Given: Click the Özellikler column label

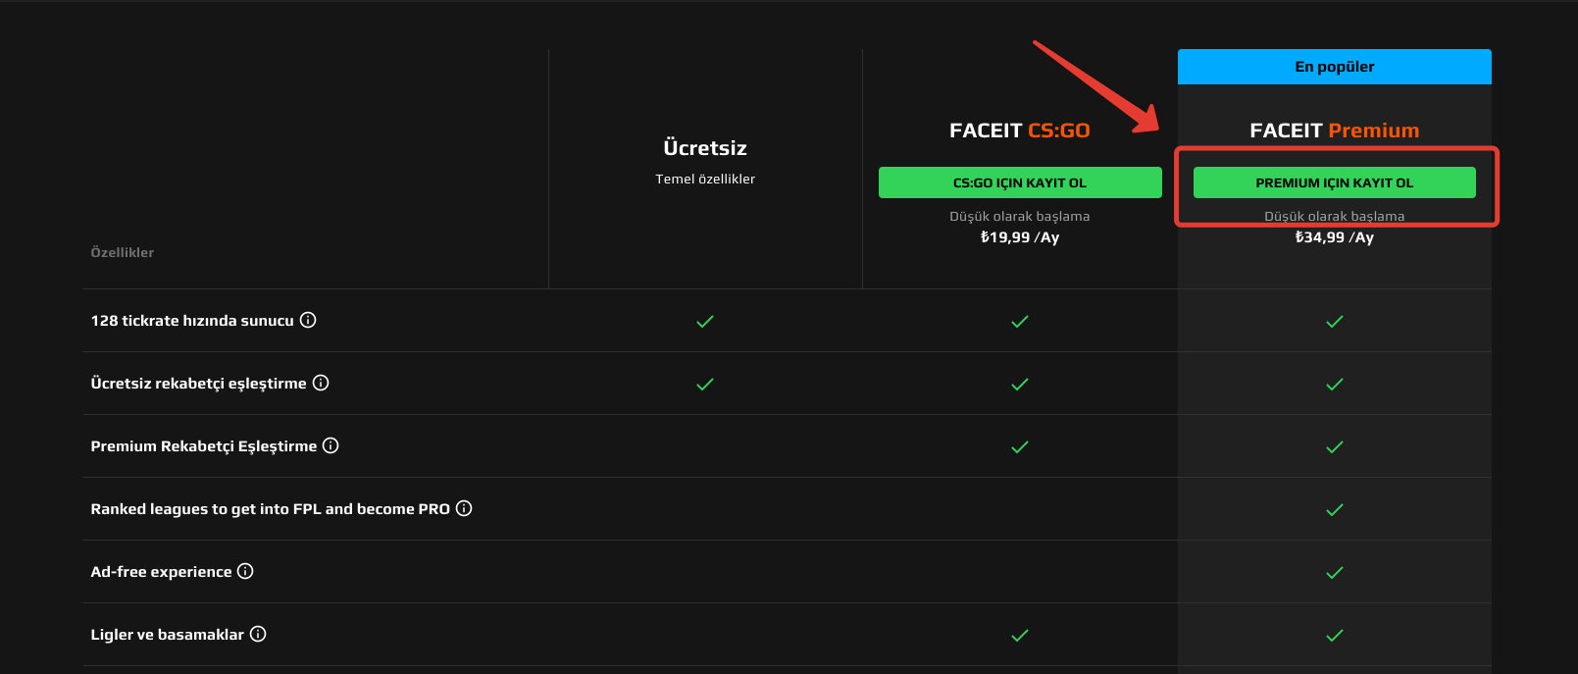Looking at the screenshot, I should tap(123, 252).
